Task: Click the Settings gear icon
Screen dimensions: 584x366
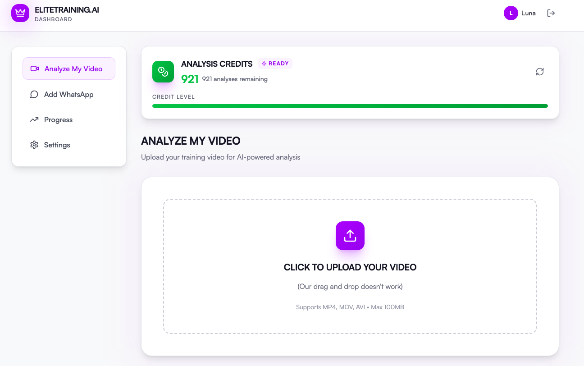Action: click(x=34, y=145)
